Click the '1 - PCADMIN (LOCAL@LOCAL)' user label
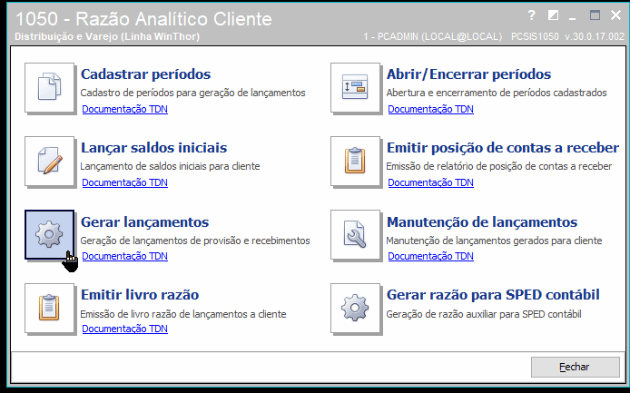 (433, 36)
